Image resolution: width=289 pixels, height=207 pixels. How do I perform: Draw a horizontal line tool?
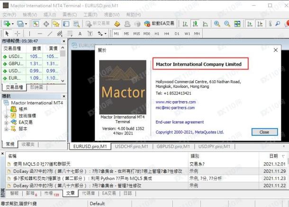(x=40, y=34)
